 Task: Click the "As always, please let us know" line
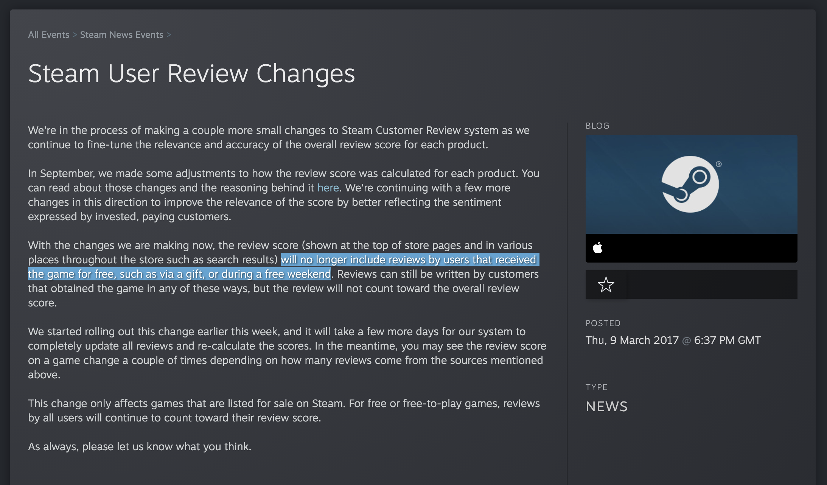[140, 446]
